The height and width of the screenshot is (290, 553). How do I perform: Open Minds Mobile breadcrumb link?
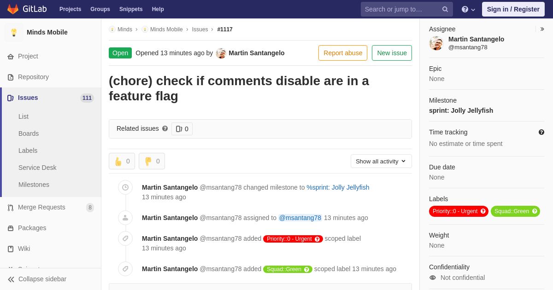(x=166, y=29)
